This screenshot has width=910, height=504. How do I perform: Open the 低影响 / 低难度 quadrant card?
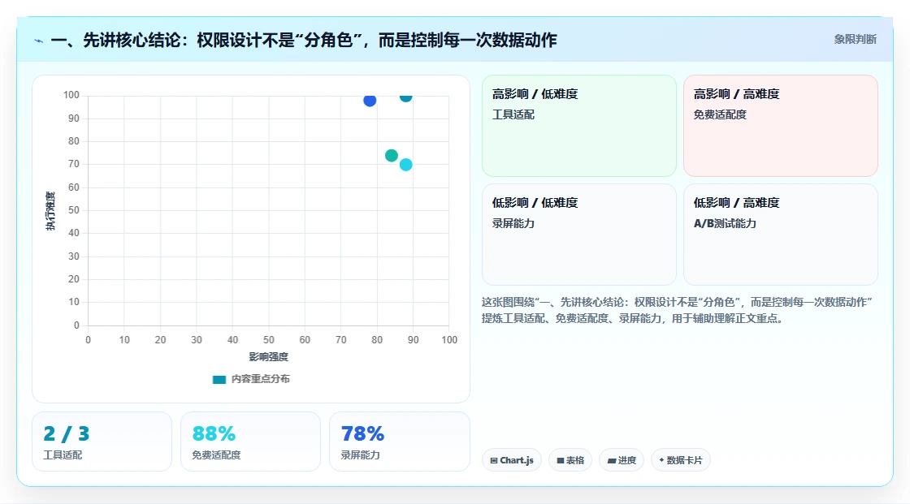pos(579,235)
